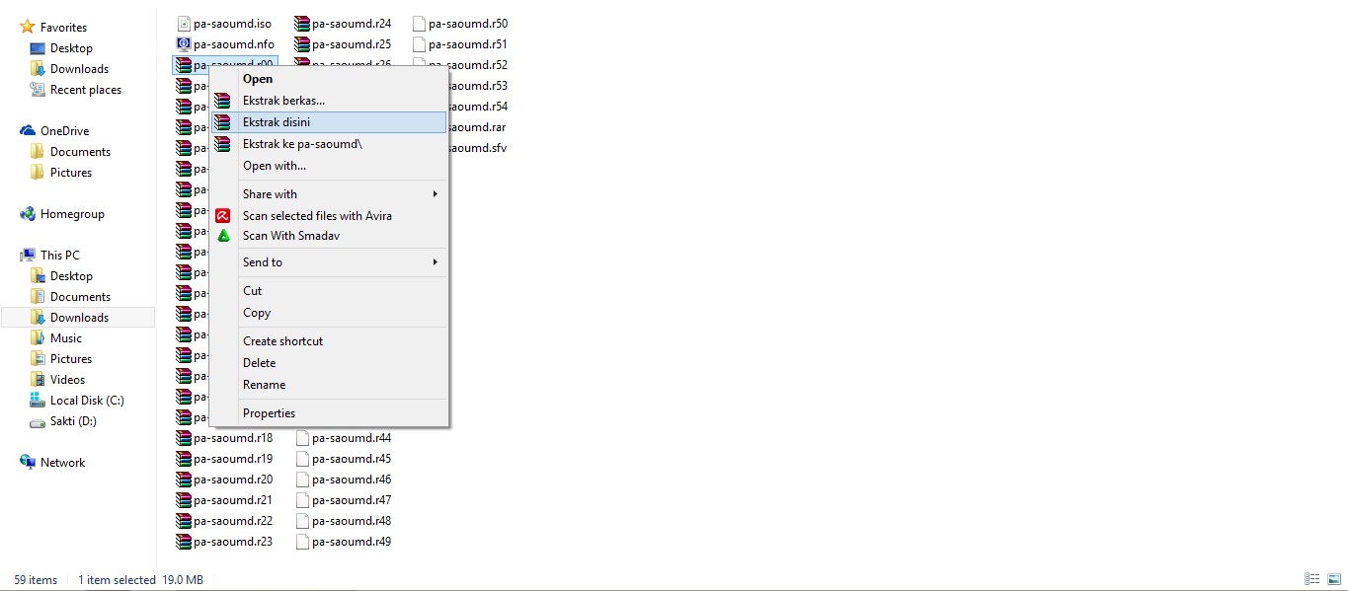Click the blank file icon of pa-saoumd.r50
Screen dimensions: 1348x591
point(420,23)
